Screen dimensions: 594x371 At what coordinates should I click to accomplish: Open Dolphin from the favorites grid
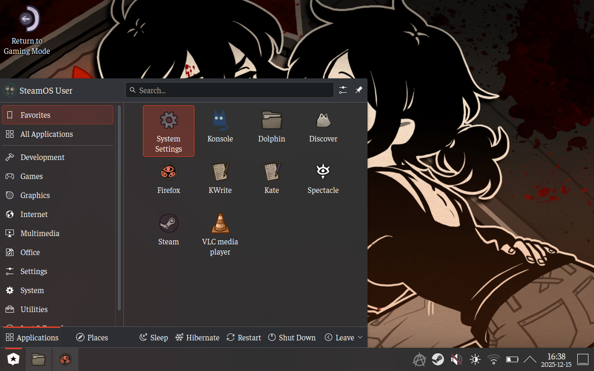pyautogui.click(x=271, y=131)
